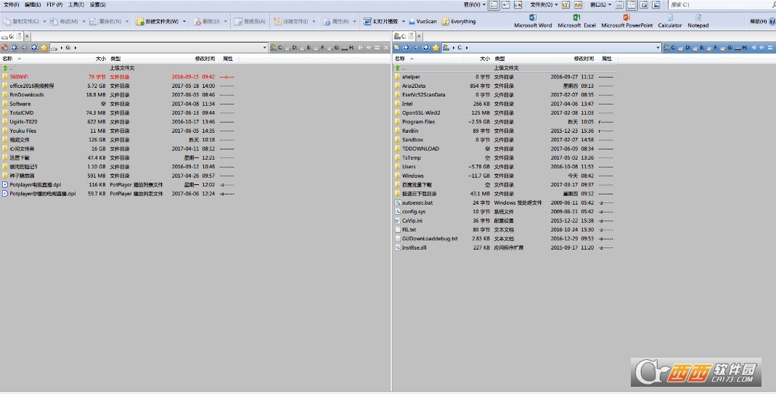Expand 新建文件夹 dropdown arrow
Screen dimensions: 776x394
(x=184, y=21)
